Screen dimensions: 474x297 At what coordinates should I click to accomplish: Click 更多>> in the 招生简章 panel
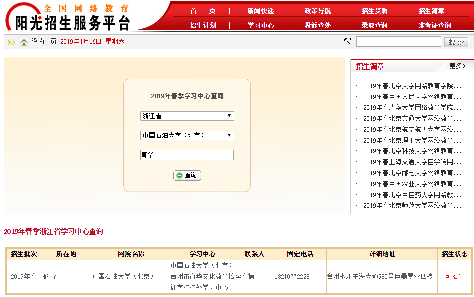[459, 66]
